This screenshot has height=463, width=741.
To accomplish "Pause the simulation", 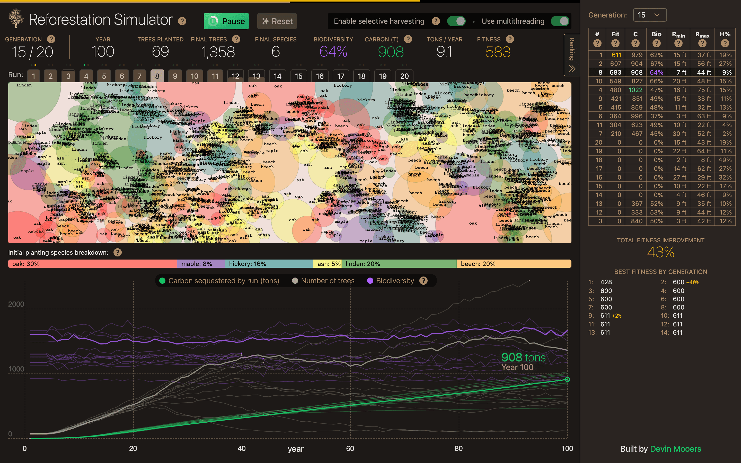I will click(x=226, y=21).
